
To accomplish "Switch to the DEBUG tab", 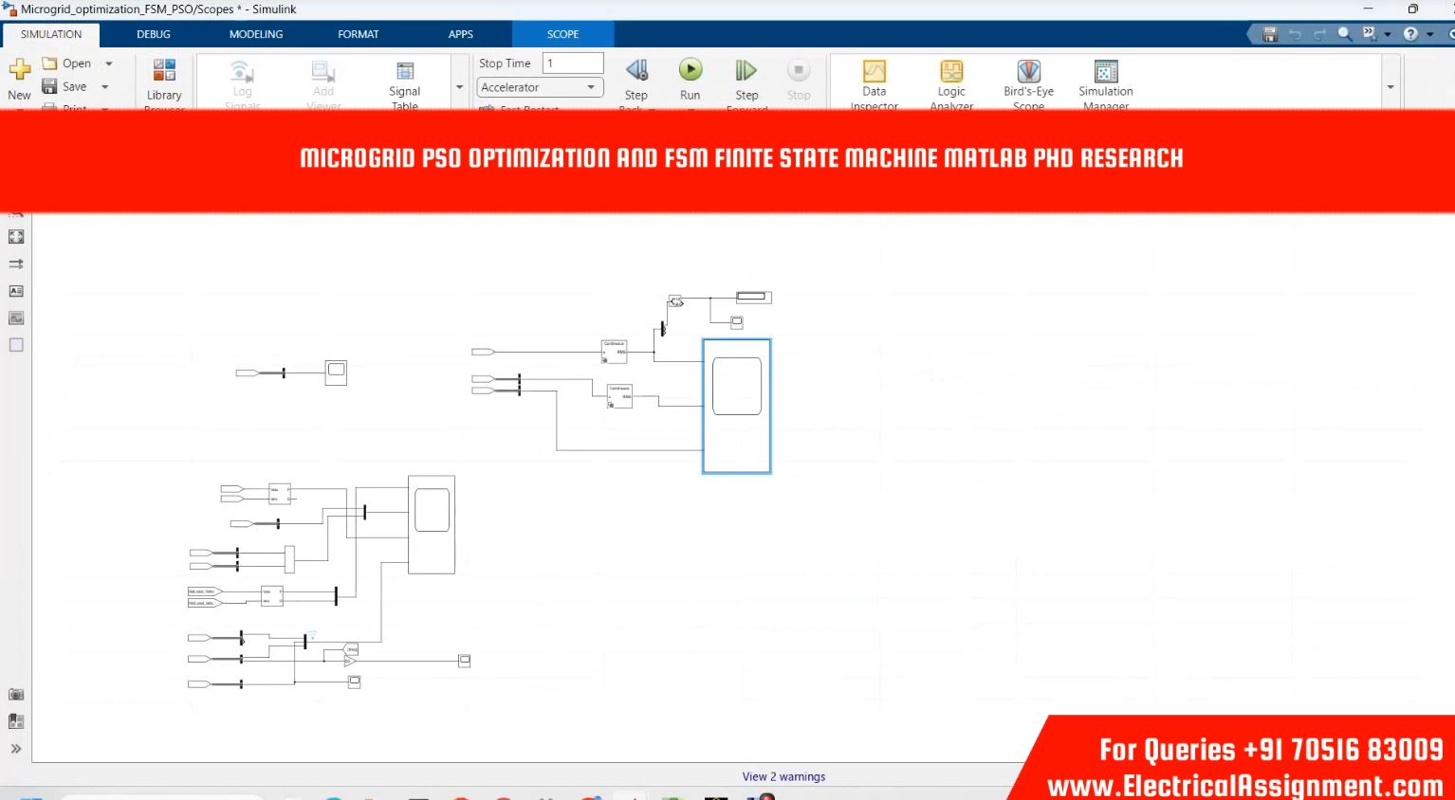I will pyautogui.click(x=154, y=34).
